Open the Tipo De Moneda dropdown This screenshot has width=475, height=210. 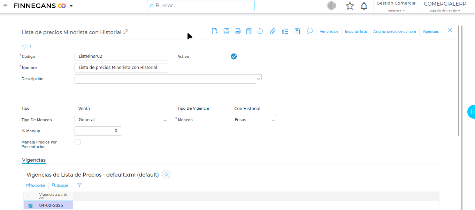121,120
